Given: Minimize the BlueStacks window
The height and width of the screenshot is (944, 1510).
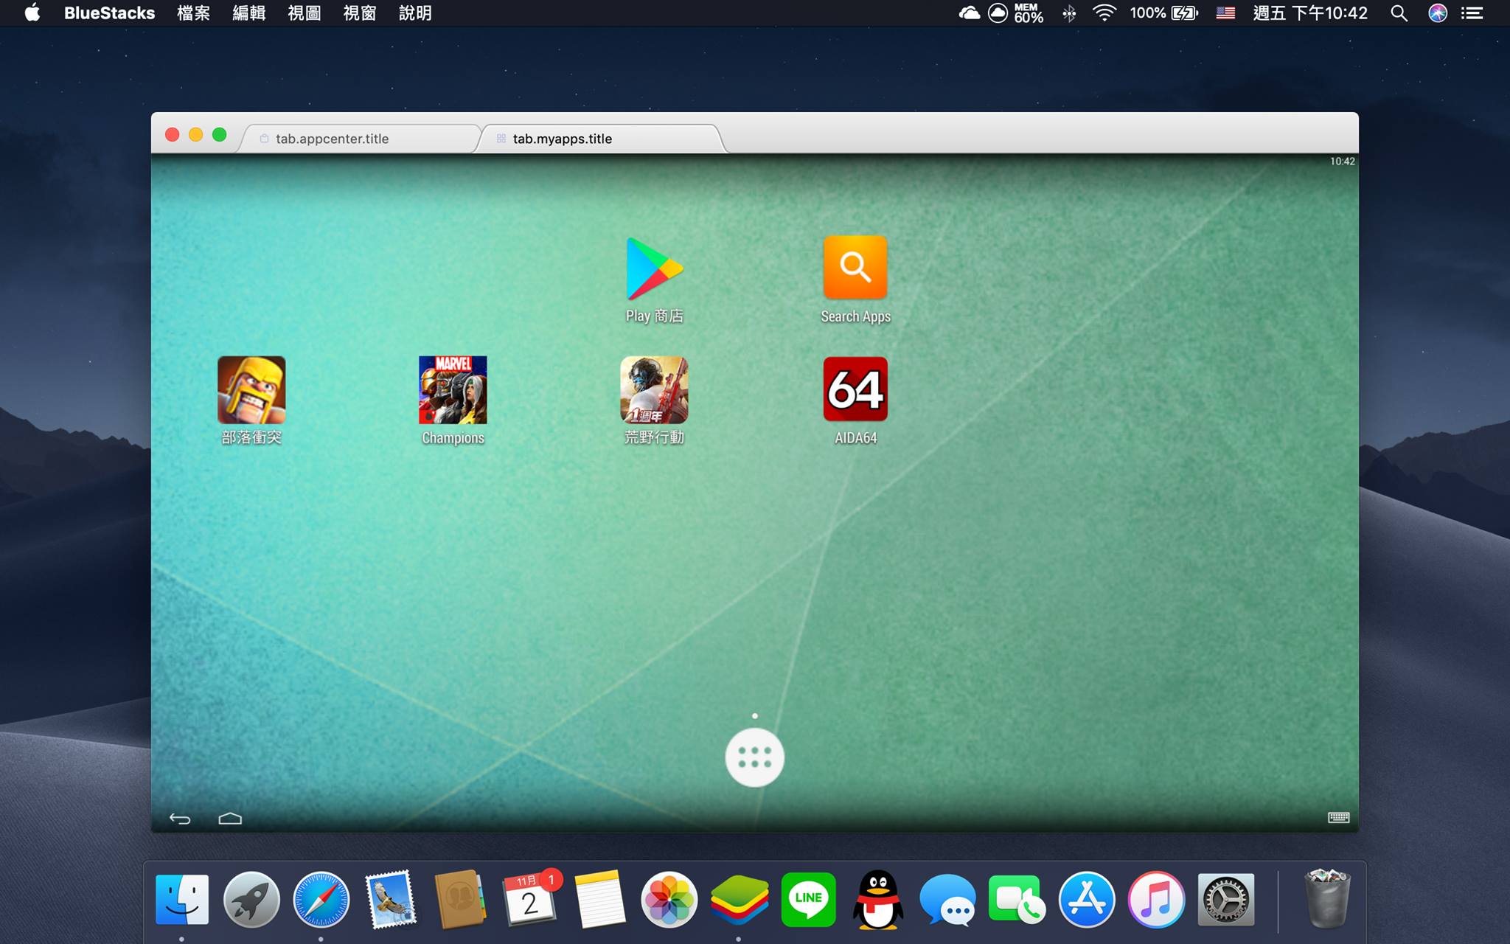Looking at the screenshot, I should tap(195, 134).
